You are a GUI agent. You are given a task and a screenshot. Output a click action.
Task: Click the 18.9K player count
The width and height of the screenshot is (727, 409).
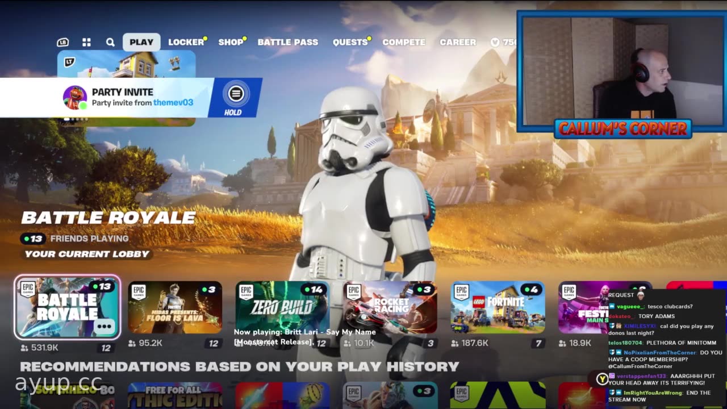pos(580,343)
